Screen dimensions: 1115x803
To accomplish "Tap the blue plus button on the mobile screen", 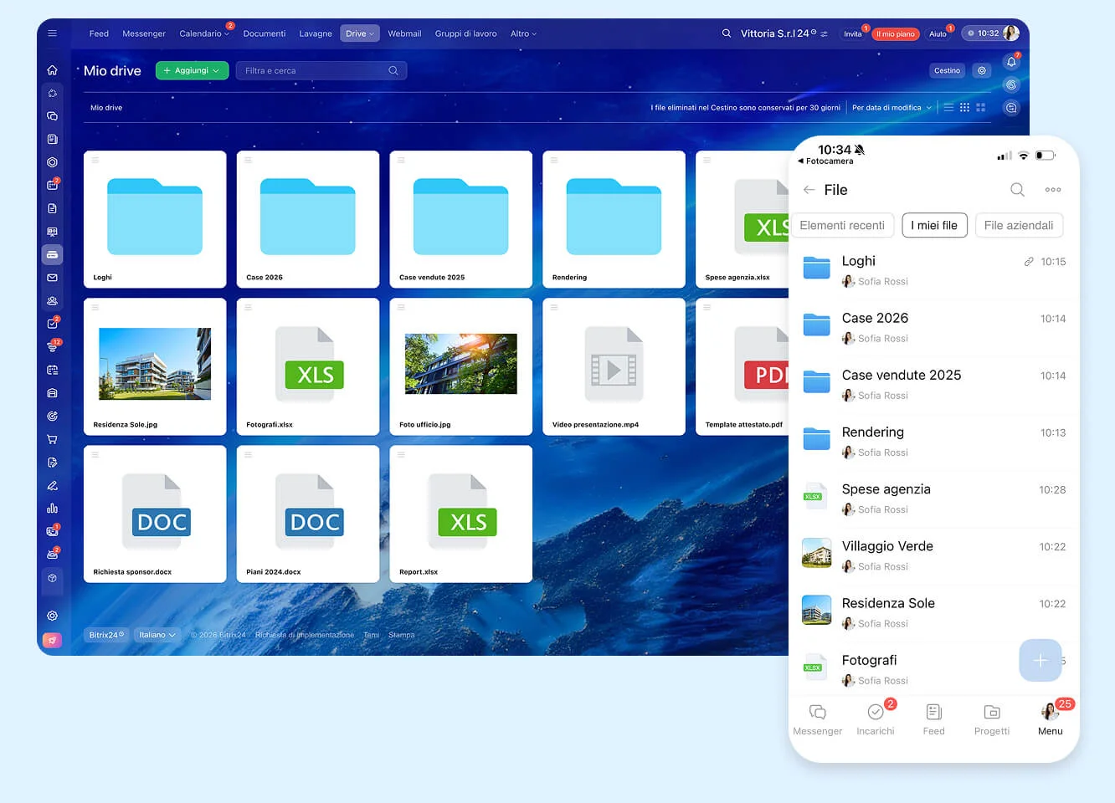I will click(1040, 661).
